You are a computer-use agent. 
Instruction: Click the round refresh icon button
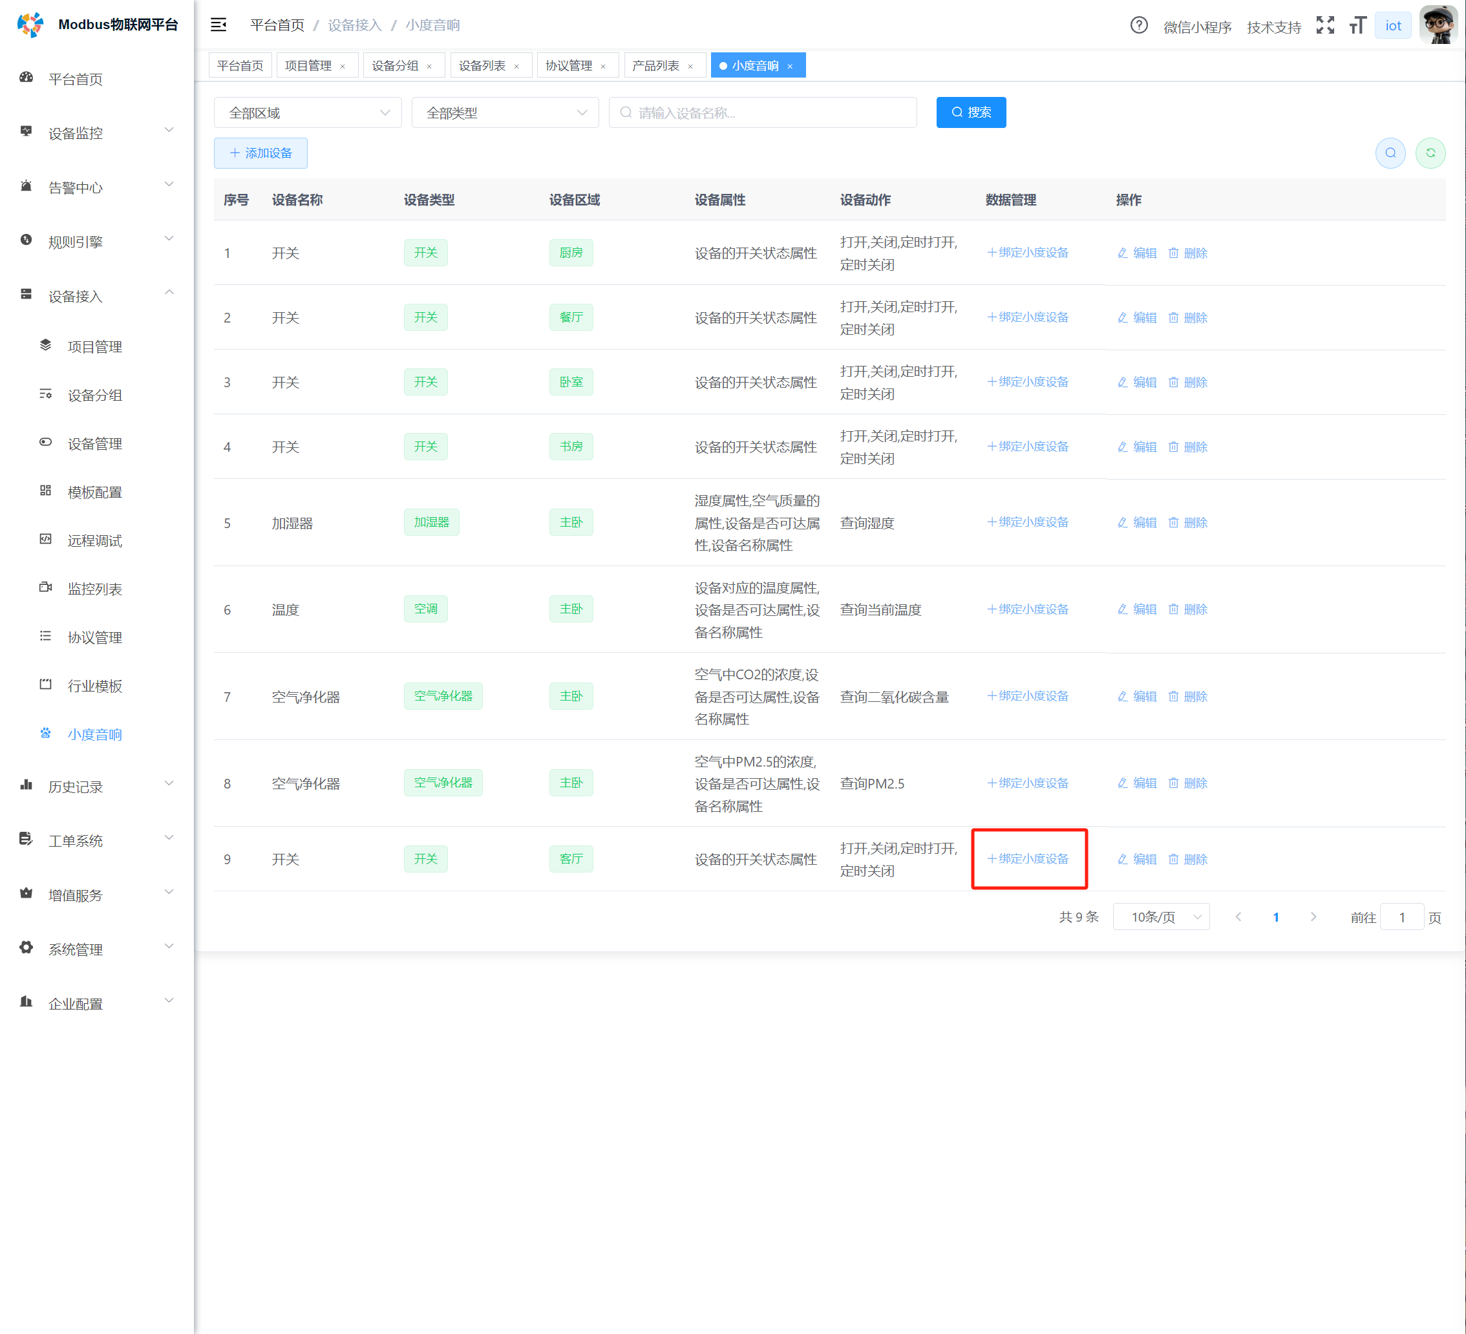pos(1430,153)
